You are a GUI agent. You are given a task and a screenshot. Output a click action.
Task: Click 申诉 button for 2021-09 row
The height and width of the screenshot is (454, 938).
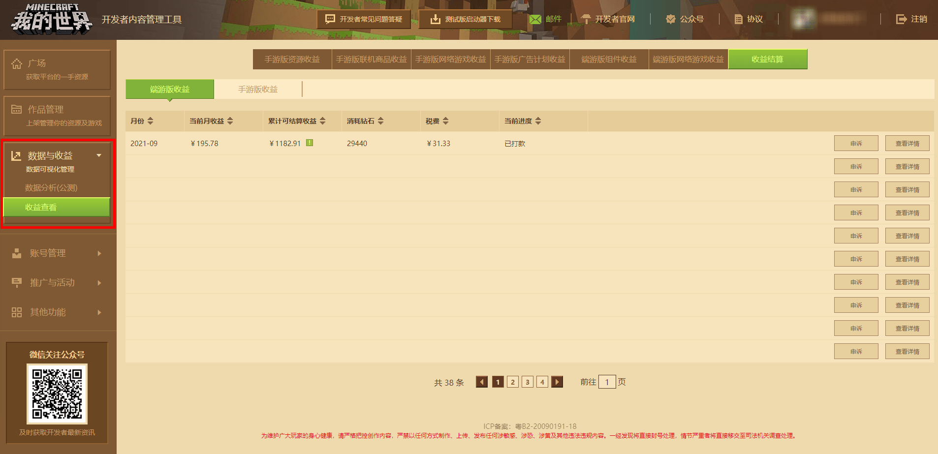856,143
